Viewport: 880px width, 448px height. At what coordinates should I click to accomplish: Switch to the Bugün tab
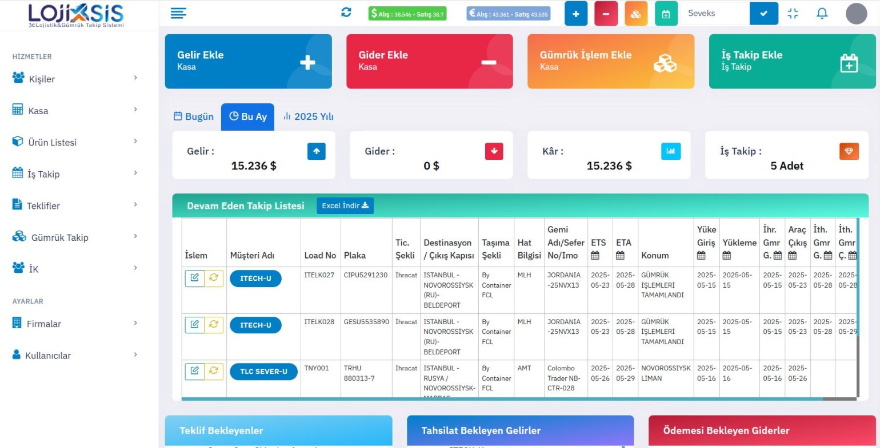194,116
